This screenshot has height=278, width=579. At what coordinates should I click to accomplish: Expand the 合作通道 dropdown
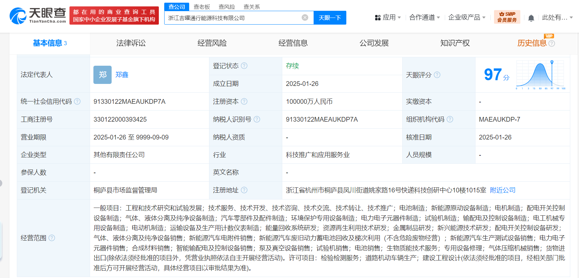click(424, 18)
